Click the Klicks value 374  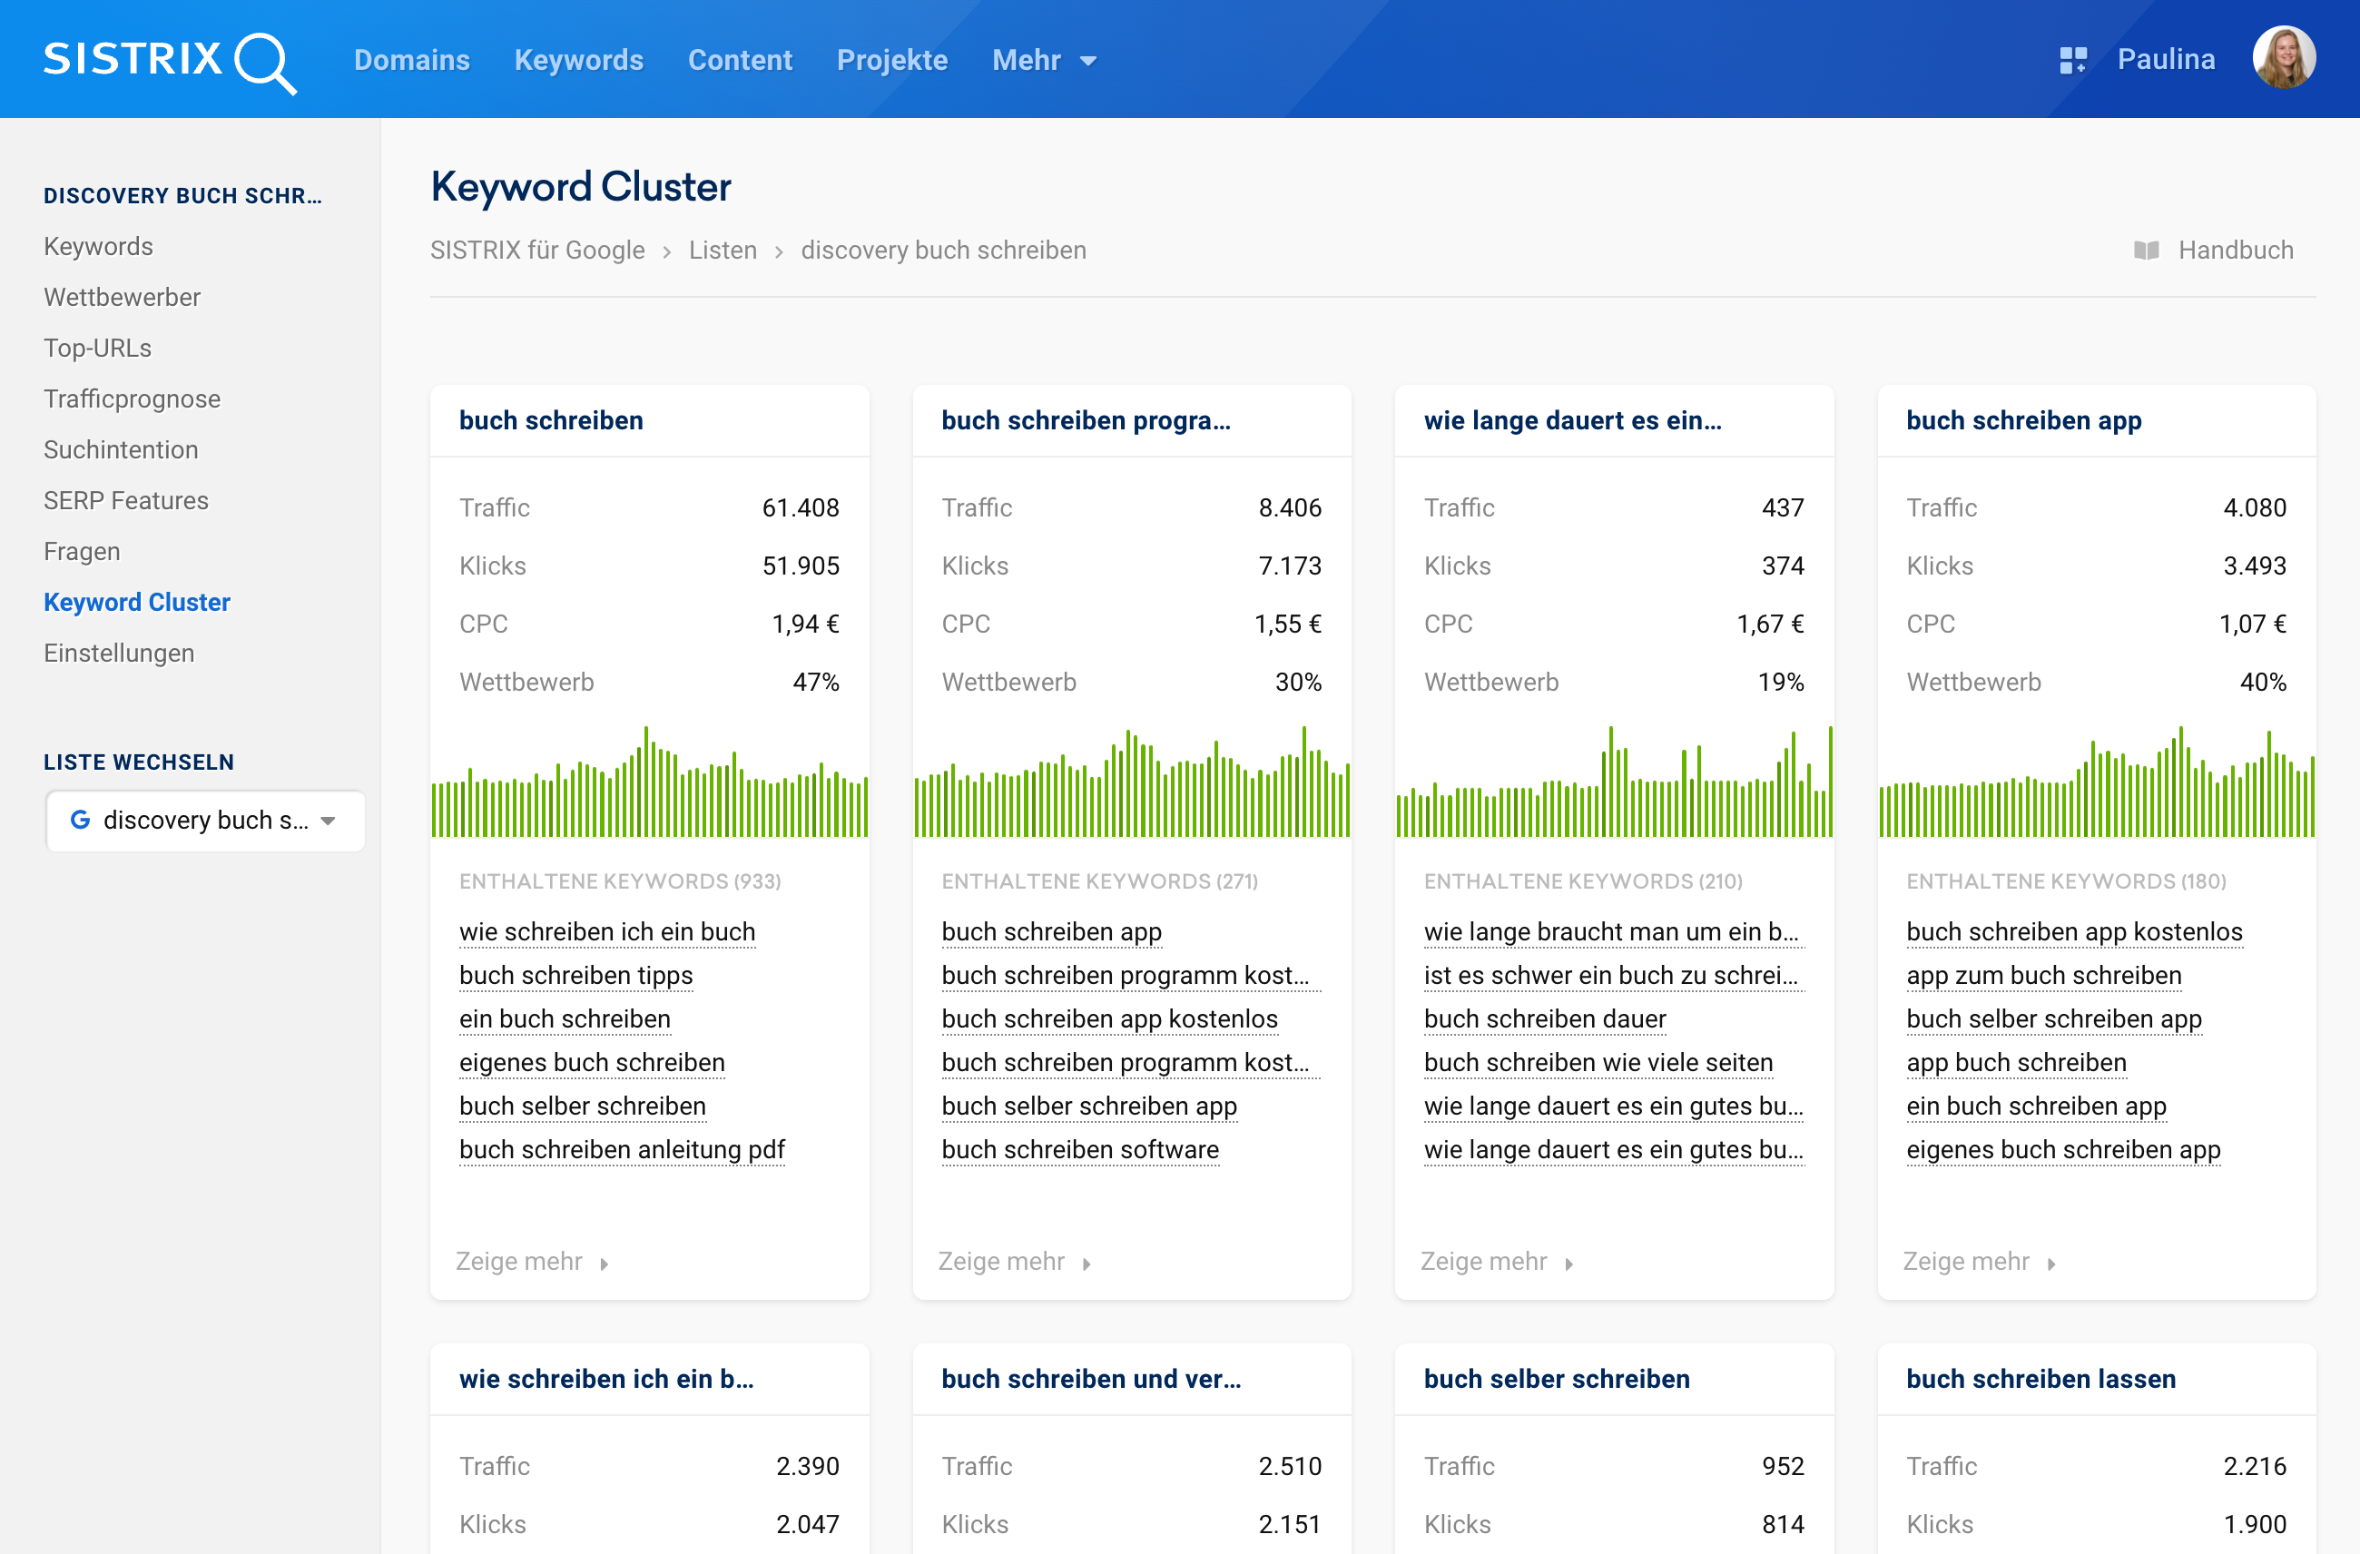point(1783,566)
